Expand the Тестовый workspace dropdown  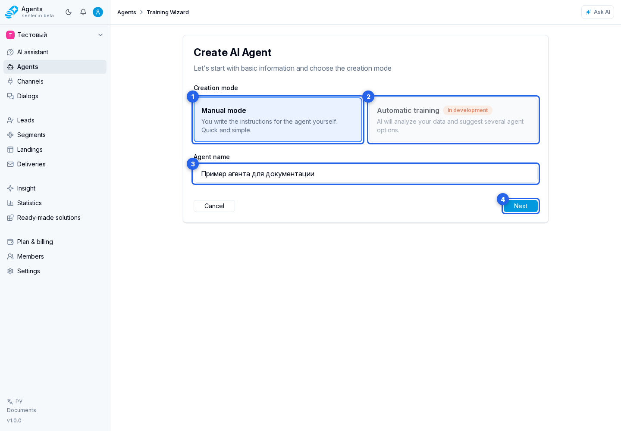click(55, 35)
